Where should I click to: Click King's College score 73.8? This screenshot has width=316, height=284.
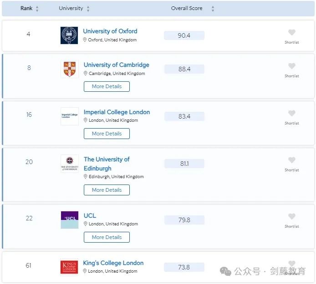tap(184, 267)
